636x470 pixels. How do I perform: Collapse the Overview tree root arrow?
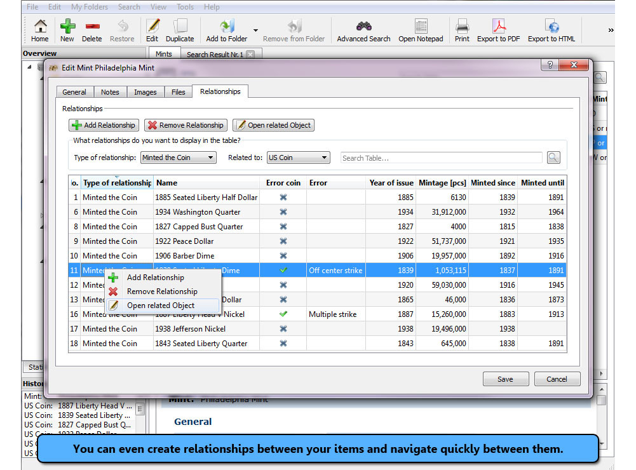click(x=29, y=67)
